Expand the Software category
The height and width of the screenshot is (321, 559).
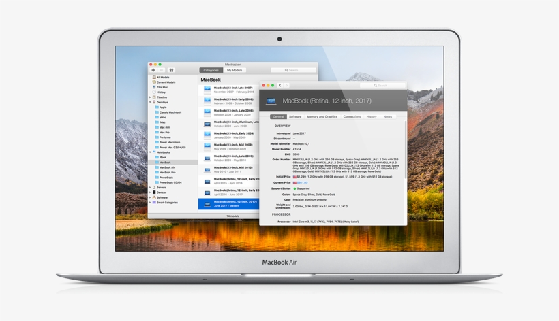(x=150, y=197)
